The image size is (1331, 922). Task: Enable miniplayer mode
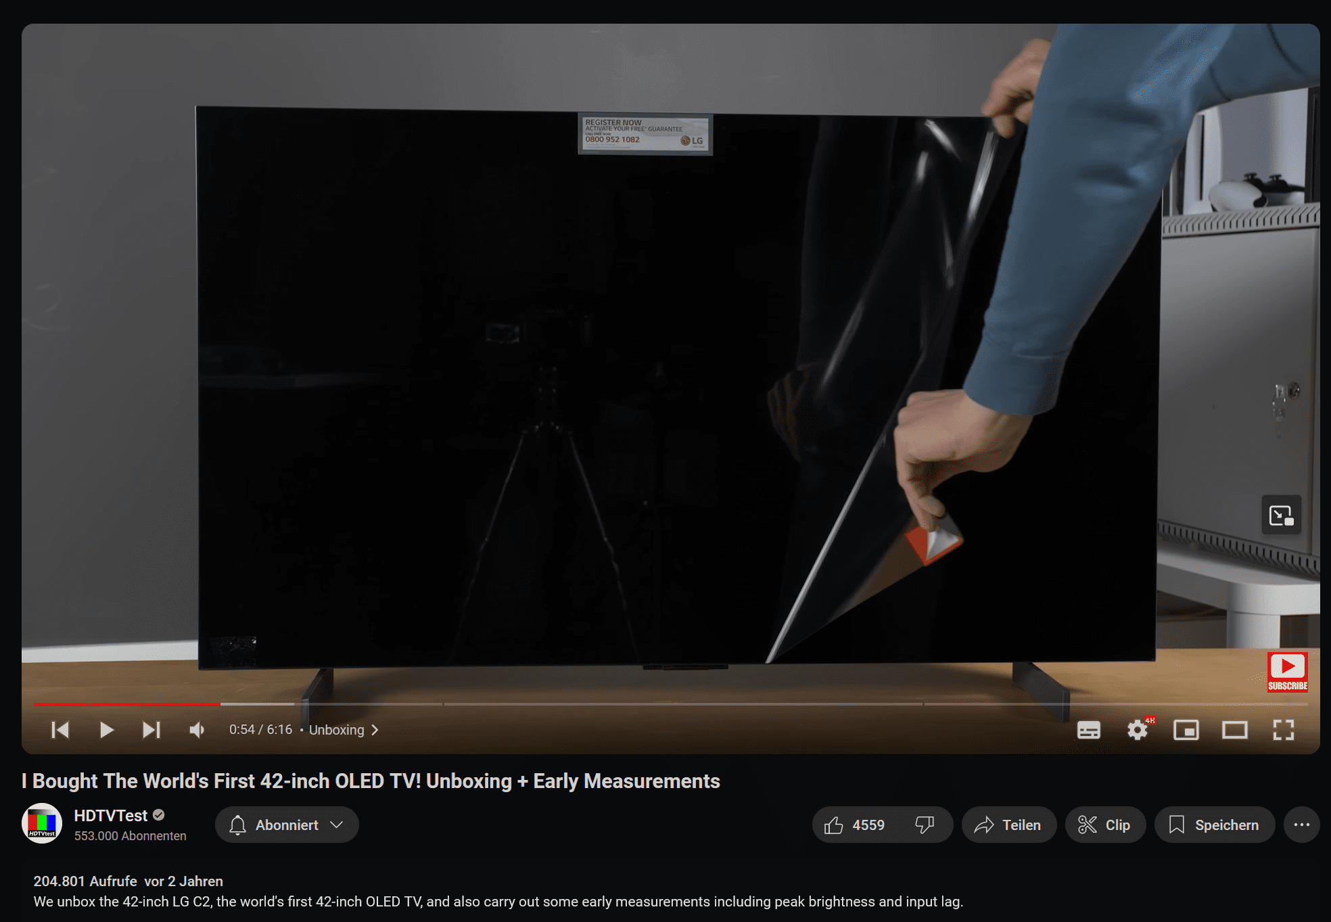1186,730
